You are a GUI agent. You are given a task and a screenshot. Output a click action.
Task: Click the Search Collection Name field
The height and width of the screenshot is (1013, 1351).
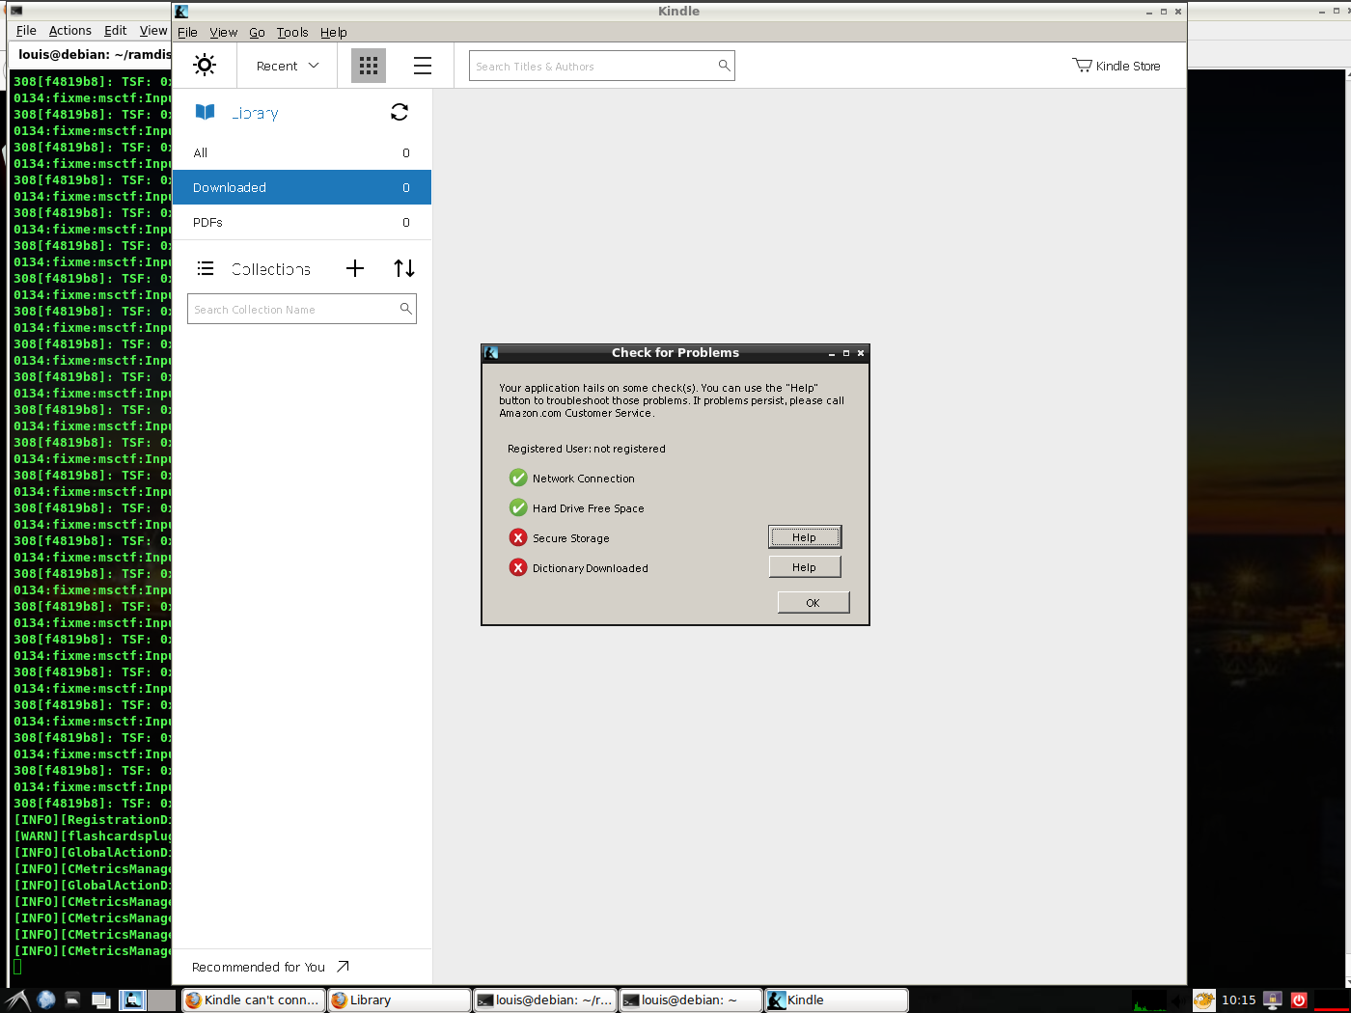pyautogui.click(x=302, y=309)
